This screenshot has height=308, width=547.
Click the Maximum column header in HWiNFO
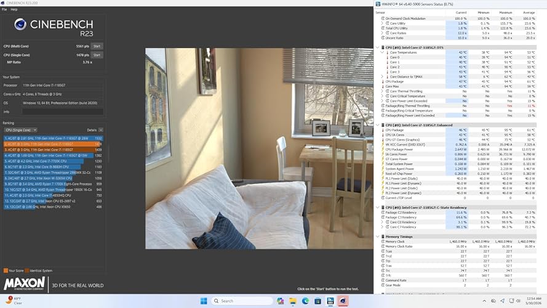pos(506,12)
